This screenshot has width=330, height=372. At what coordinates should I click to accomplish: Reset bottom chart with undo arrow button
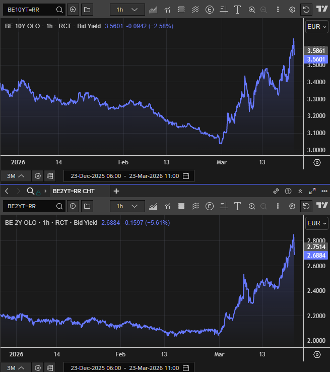[x=306, y=206]
